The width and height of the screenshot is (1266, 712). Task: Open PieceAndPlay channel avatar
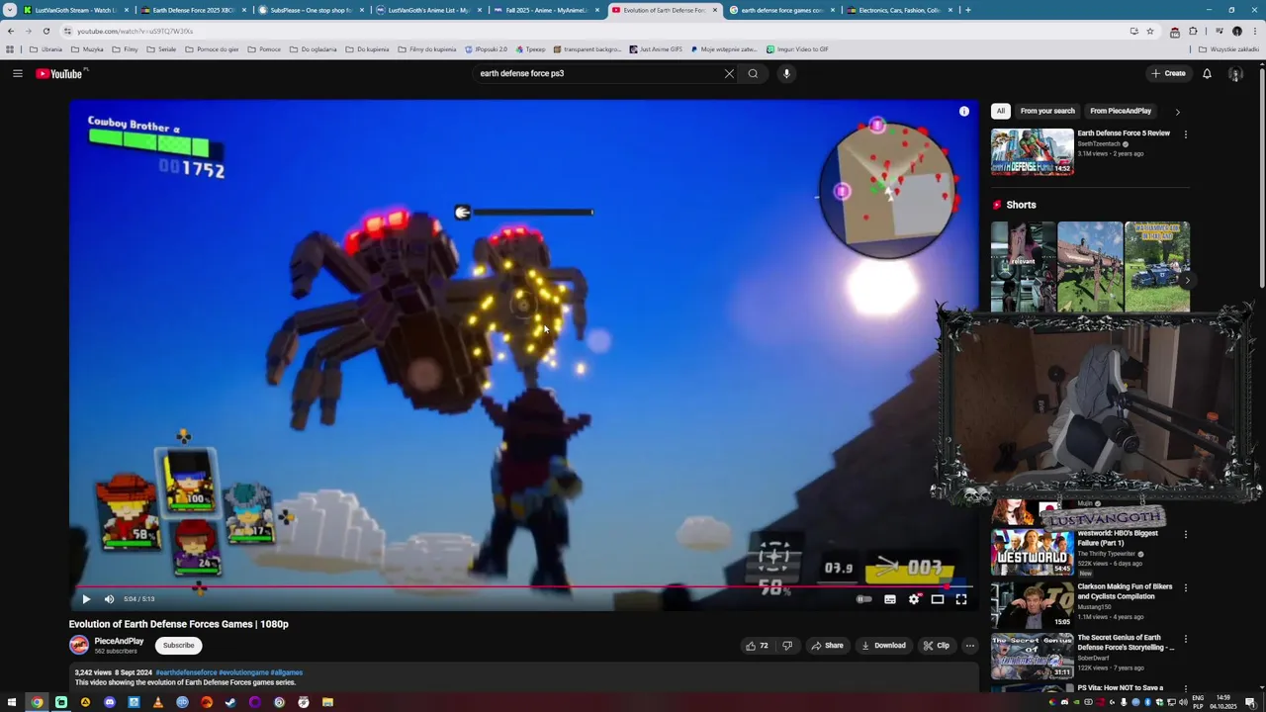[79, 646]
